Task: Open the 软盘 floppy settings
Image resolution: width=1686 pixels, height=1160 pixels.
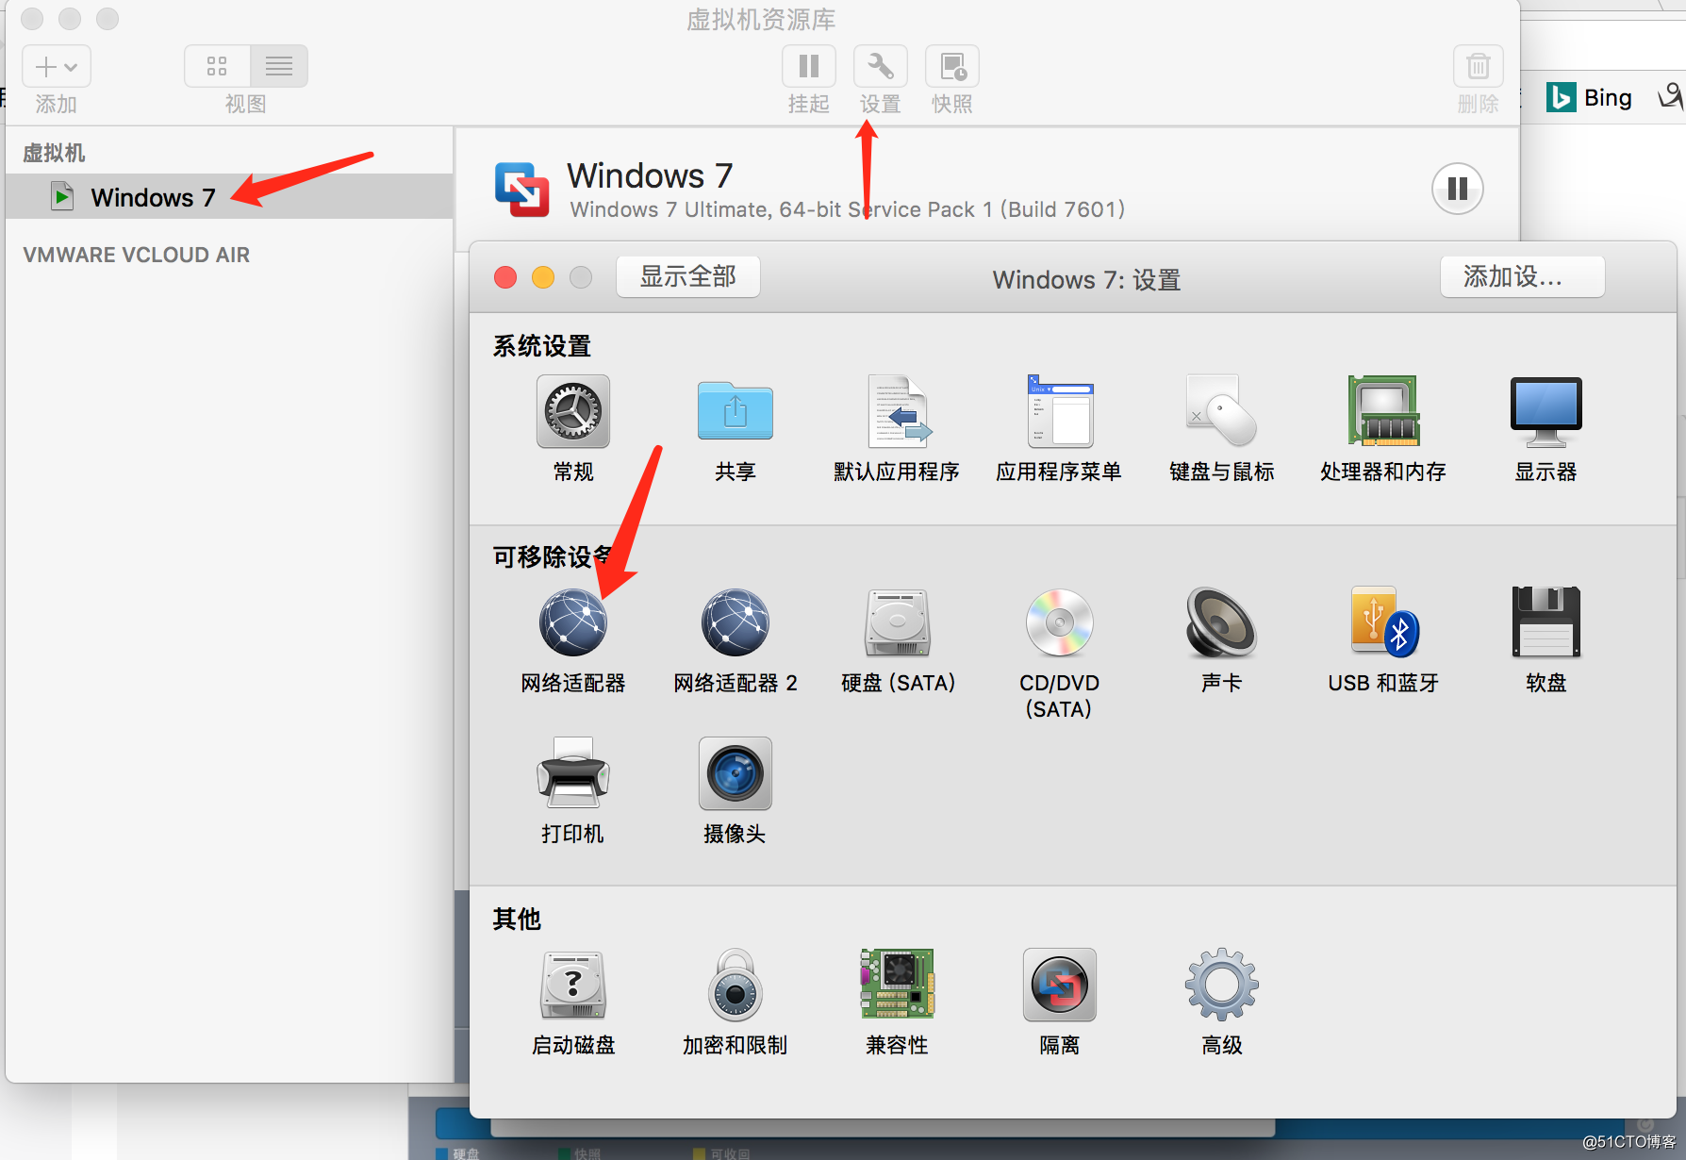Action: tap(1545, 622)
